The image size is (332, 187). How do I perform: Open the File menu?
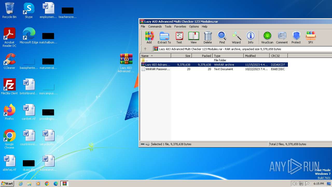(x=143, y=26)
